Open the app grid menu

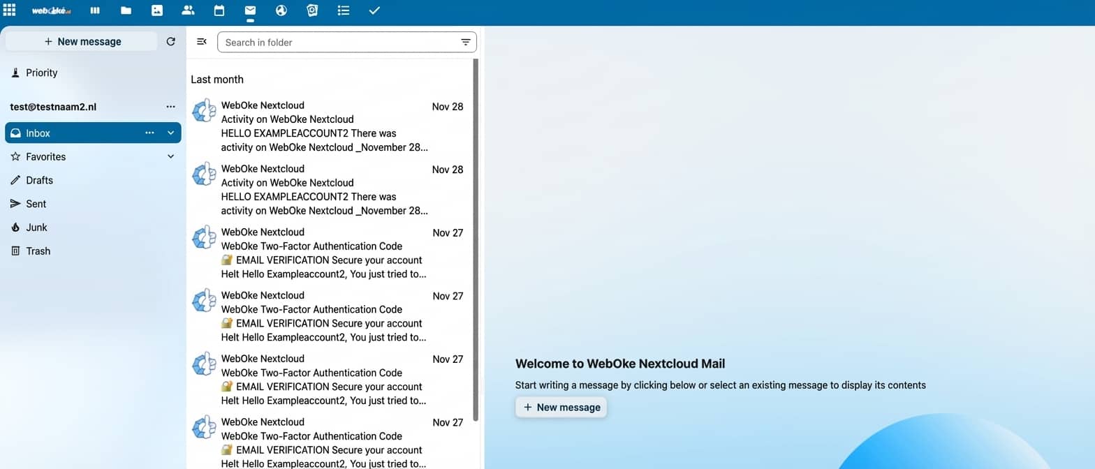pos(10,10)
